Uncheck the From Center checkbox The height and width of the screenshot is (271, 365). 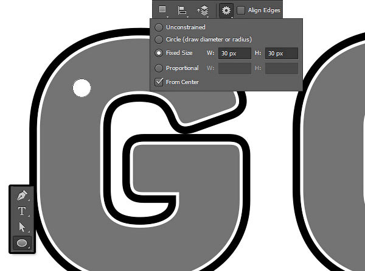tap(159, 82)
